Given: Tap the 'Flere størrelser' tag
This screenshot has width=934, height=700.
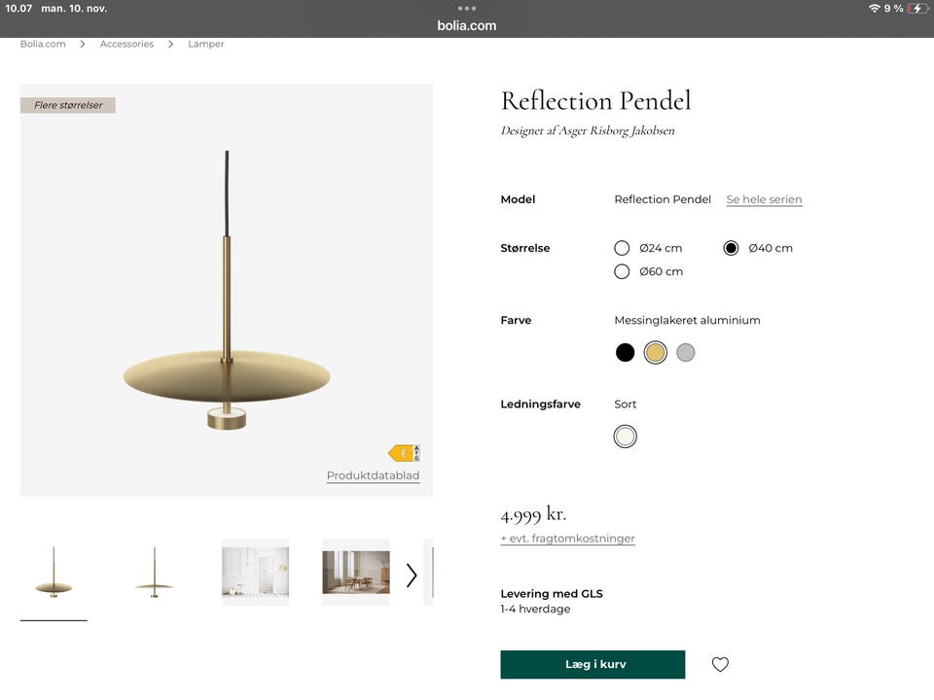Looking at the screenshot, I should coord(67,104).
